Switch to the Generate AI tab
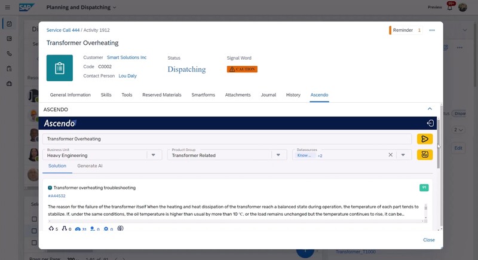 click(x=90, y=166)
